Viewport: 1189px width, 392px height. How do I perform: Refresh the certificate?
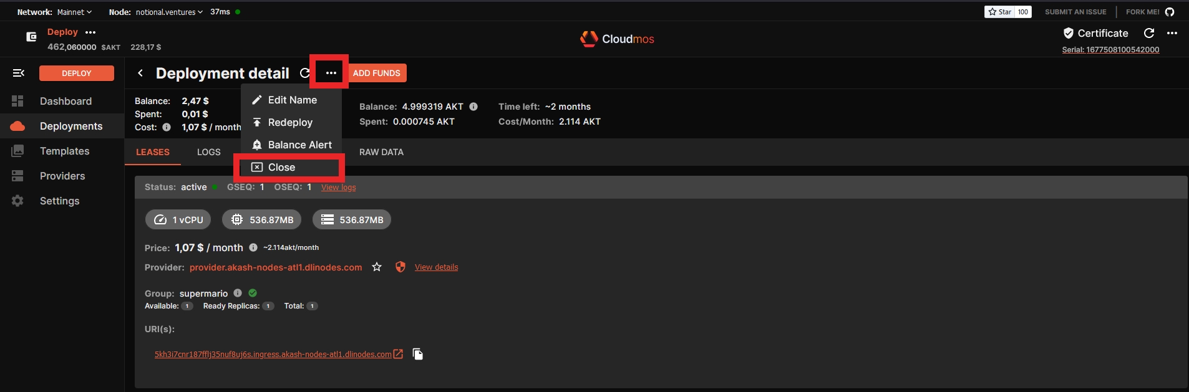pos(1149,33)
